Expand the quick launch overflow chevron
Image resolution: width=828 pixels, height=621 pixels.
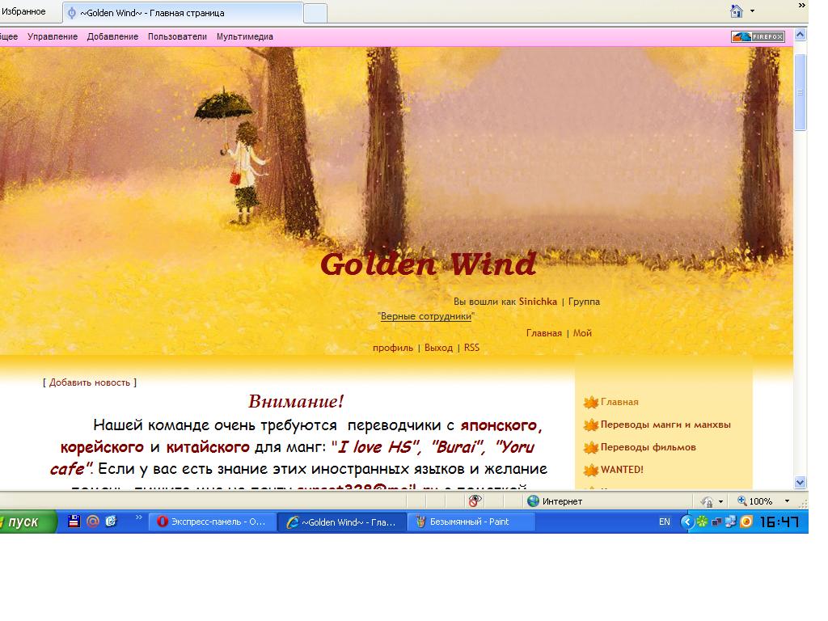coord(138,517)
